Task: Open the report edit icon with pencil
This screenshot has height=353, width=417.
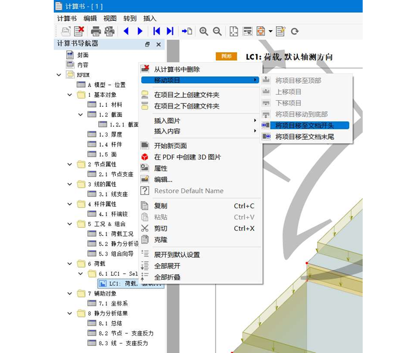Action: pyautogui.click(x=280, y=31)
